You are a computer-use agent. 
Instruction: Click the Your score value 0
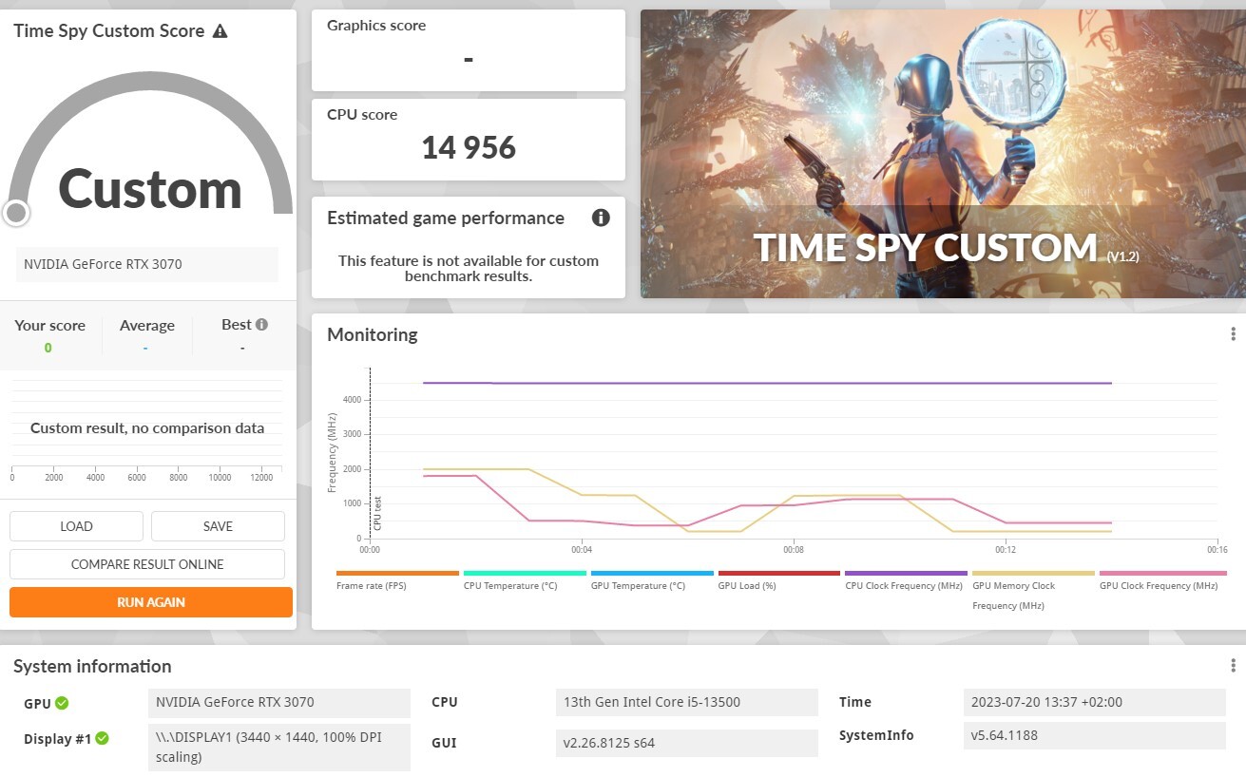tap(48, 348)
